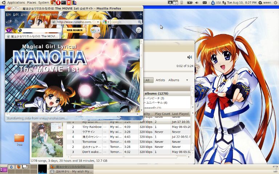279x174 pixels.
Task: Expand the arrow next to Yahoo mail icon
Action: (98, 30)
